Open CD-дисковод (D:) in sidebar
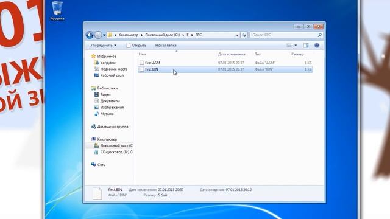Viewport: 390px width, 219px height. coord(116,152)
